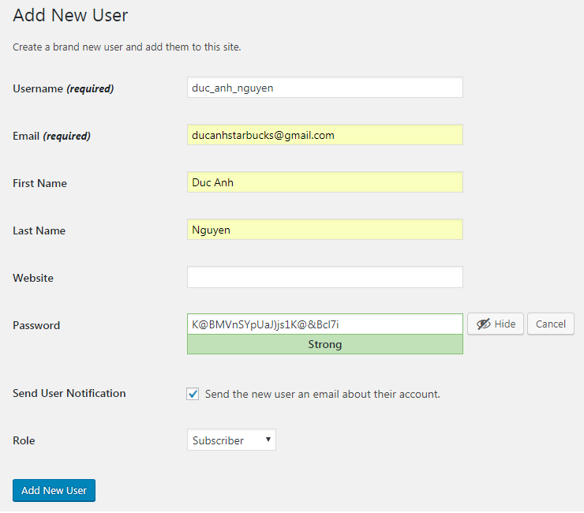Click the Role label text

point(24,440)
